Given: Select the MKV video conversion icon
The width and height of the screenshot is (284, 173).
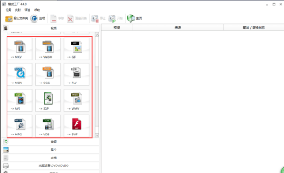Looking at the screenshot, I should pos(20,49).
